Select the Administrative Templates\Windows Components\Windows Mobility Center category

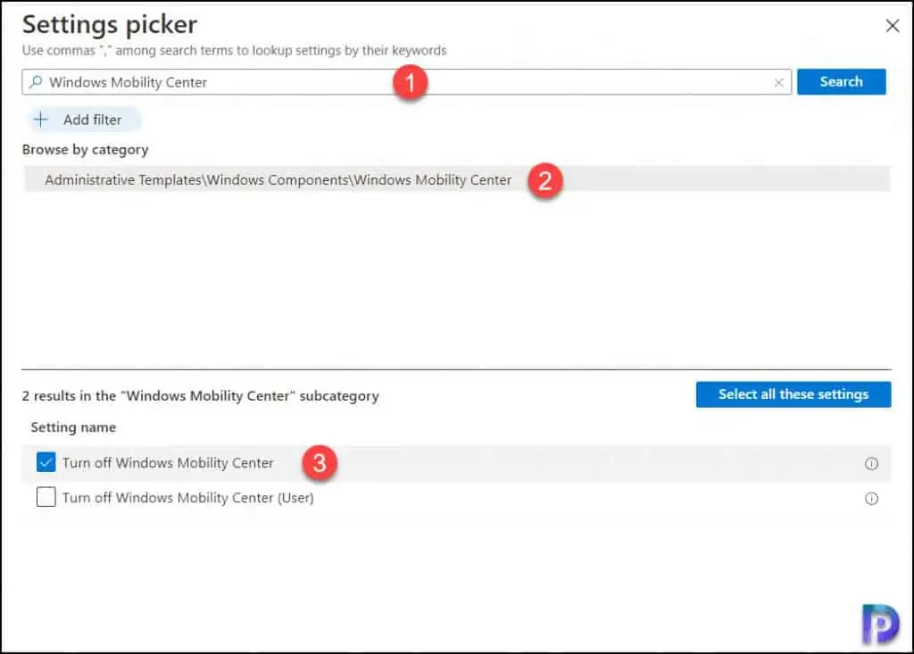456,179
